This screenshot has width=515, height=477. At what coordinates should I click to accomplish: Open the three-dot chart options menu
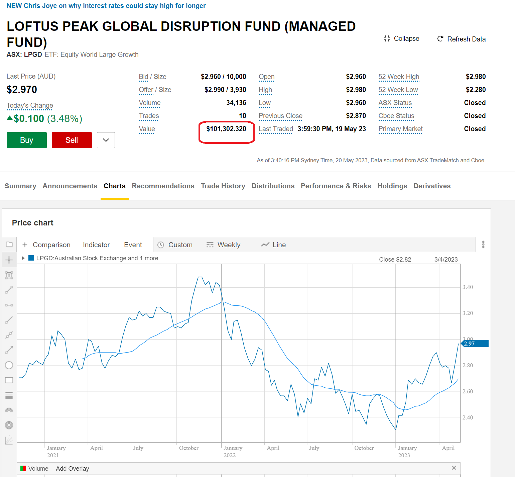483,245
